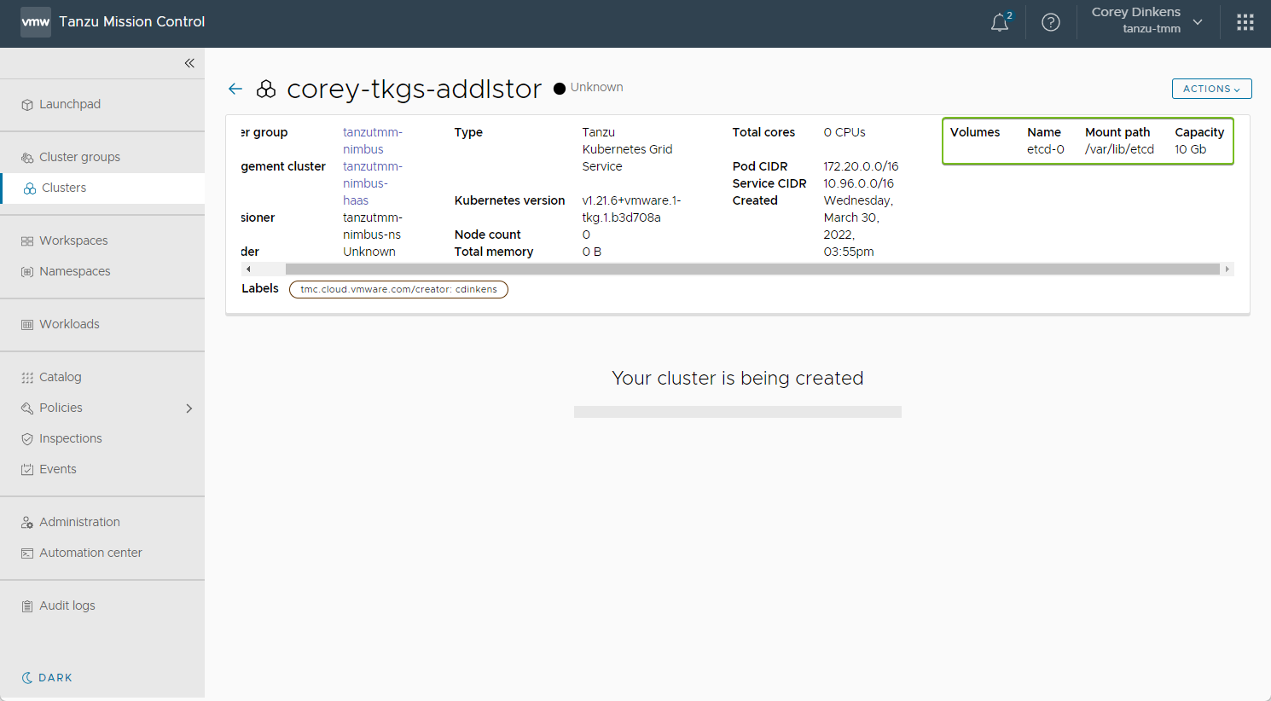Image resolution: width=1271 pixels, height=701 pixels.
Task: Open Administration in the sidebar
Action: [79, 522]
